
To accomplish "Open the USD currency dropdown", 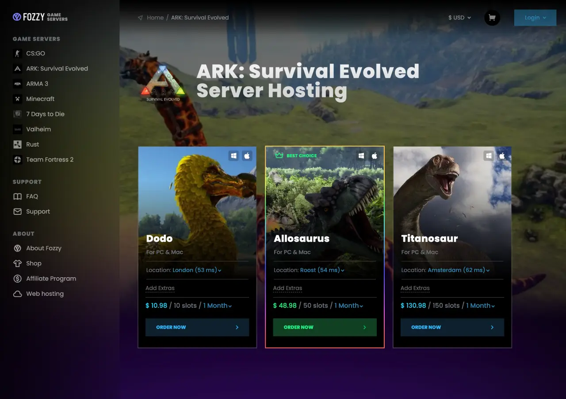I will (459, 18).
